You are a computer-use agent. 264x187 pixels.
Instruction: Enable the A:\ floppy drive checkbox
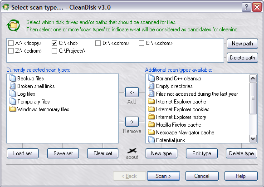(x=11, y=43)
